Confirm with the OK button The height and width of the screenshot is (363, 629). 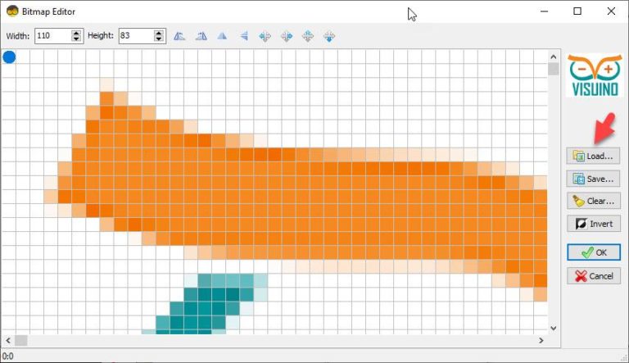(594, 252)
